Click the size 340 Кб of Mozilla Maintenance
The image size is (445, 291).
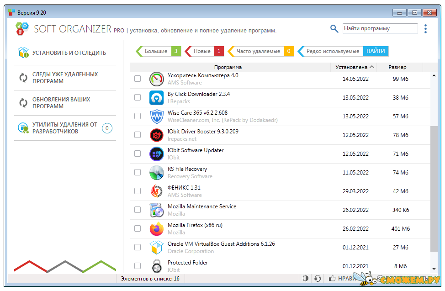point(400,210)
